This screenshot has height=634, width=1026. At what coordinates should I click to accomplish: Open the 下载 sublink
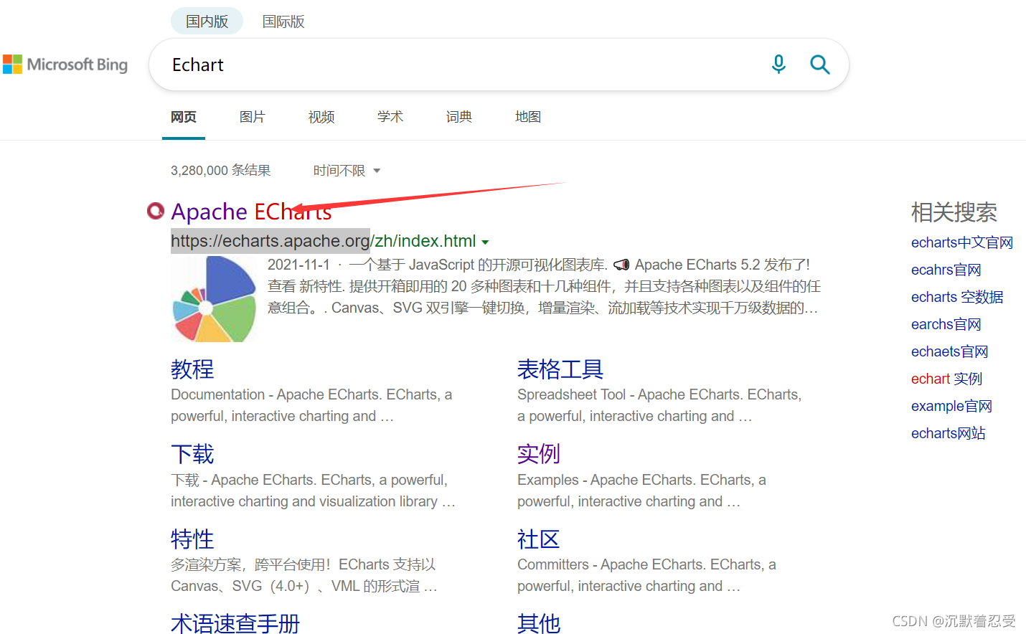(192, 454)
